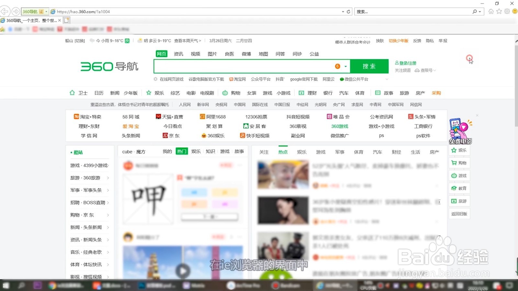Open IE favorites star icon
The height and width of the screenshot is (291, 518).
499,11
